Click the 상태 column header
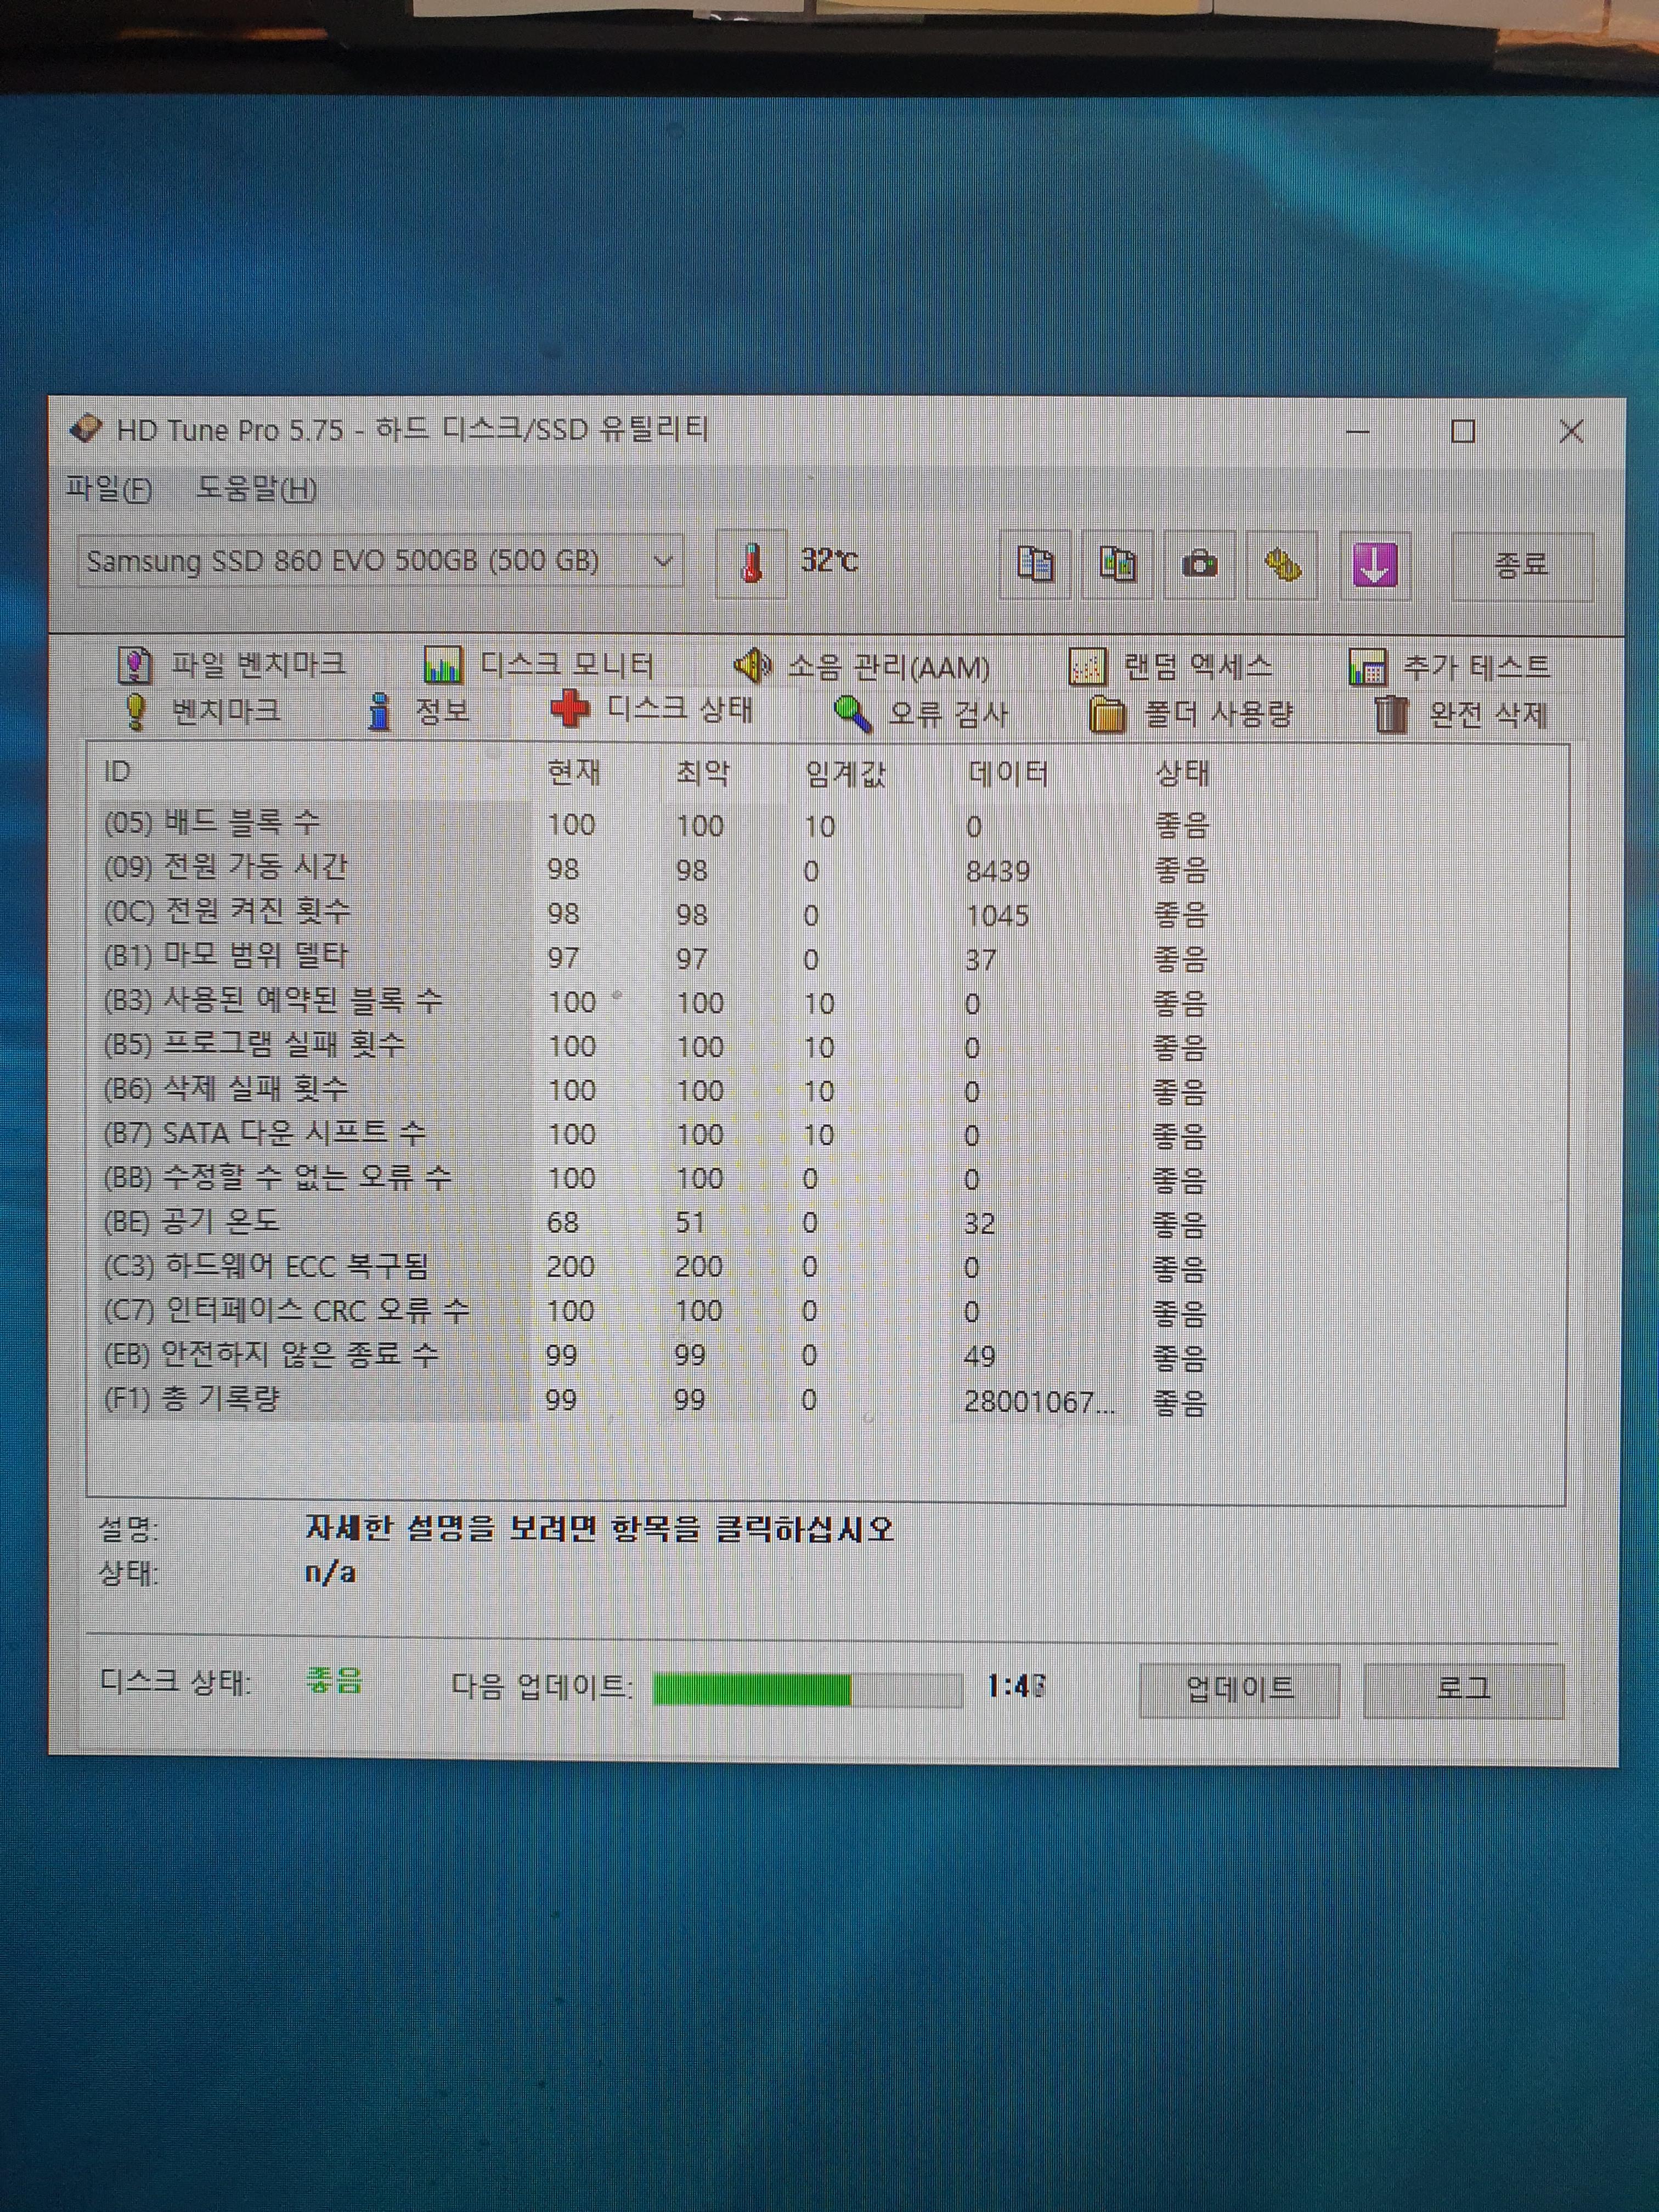1659x2212 pixels. pyautogui.click(x=1182, y=773)
